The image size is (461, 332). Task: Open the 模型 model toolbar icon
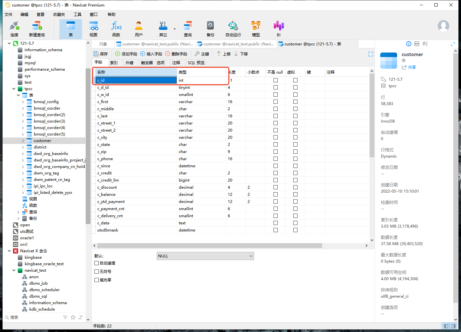tap(256, 29)
